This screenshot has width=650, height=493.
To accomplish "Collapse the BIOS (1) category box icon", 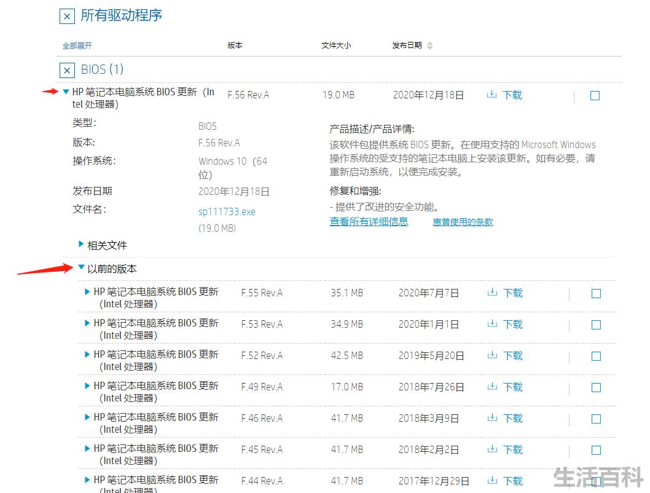I will pyautogui.click(x=67, y=70).
